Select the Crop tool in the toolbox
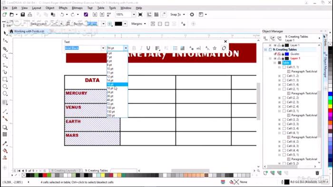 pos(5,49)
